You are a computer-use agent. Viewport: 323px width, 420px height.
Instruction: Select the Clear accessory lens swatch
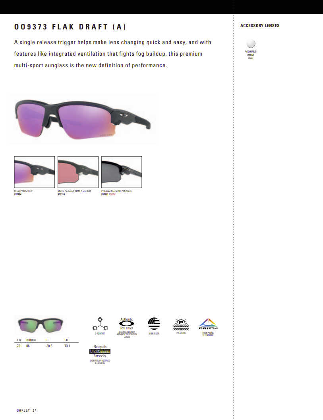tap(251, 43)
